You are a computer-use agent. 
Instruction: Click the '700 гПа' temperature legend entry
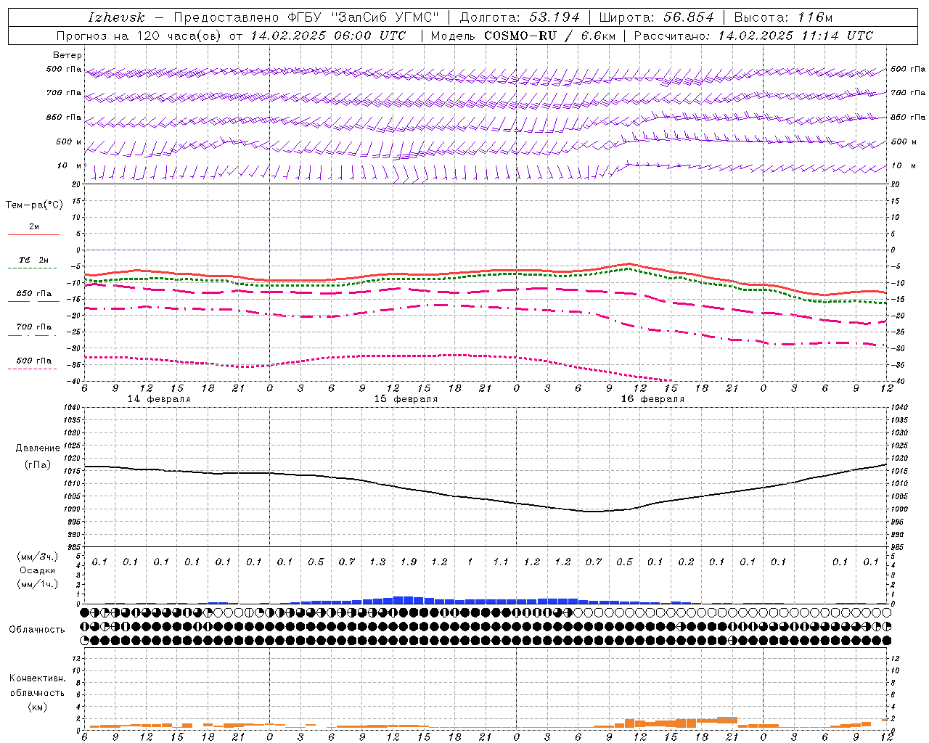[33, 327]
